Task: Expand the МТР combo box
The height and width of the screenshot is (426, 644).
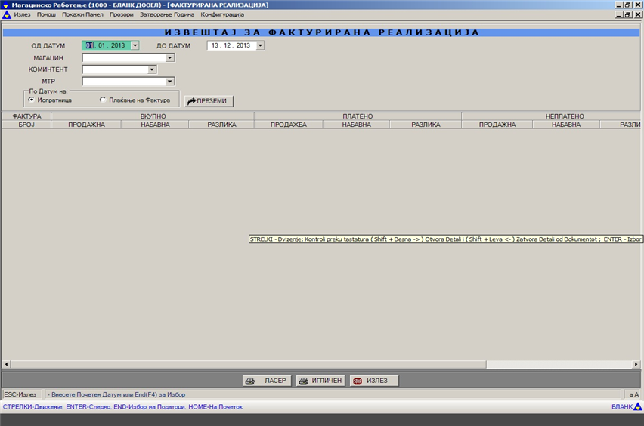Action: tap(170, 82)
